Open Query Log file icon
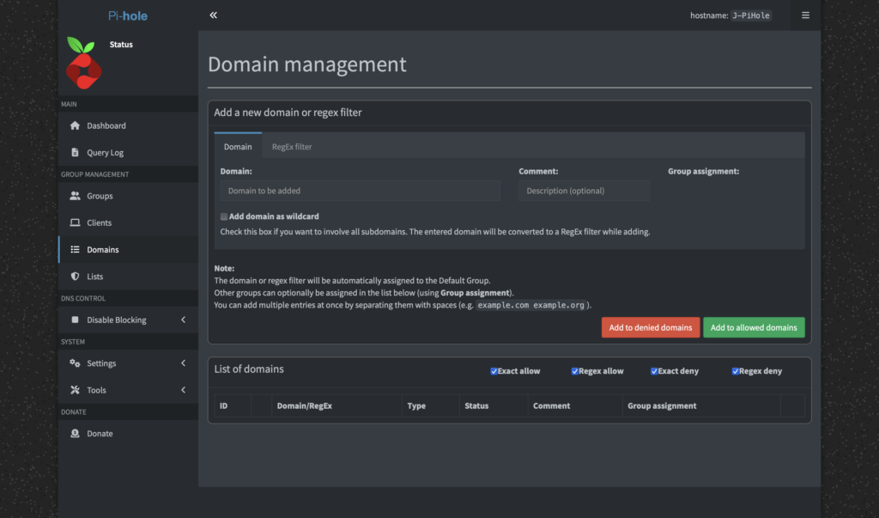The image size is (879, 518). (x=75, y=153)
